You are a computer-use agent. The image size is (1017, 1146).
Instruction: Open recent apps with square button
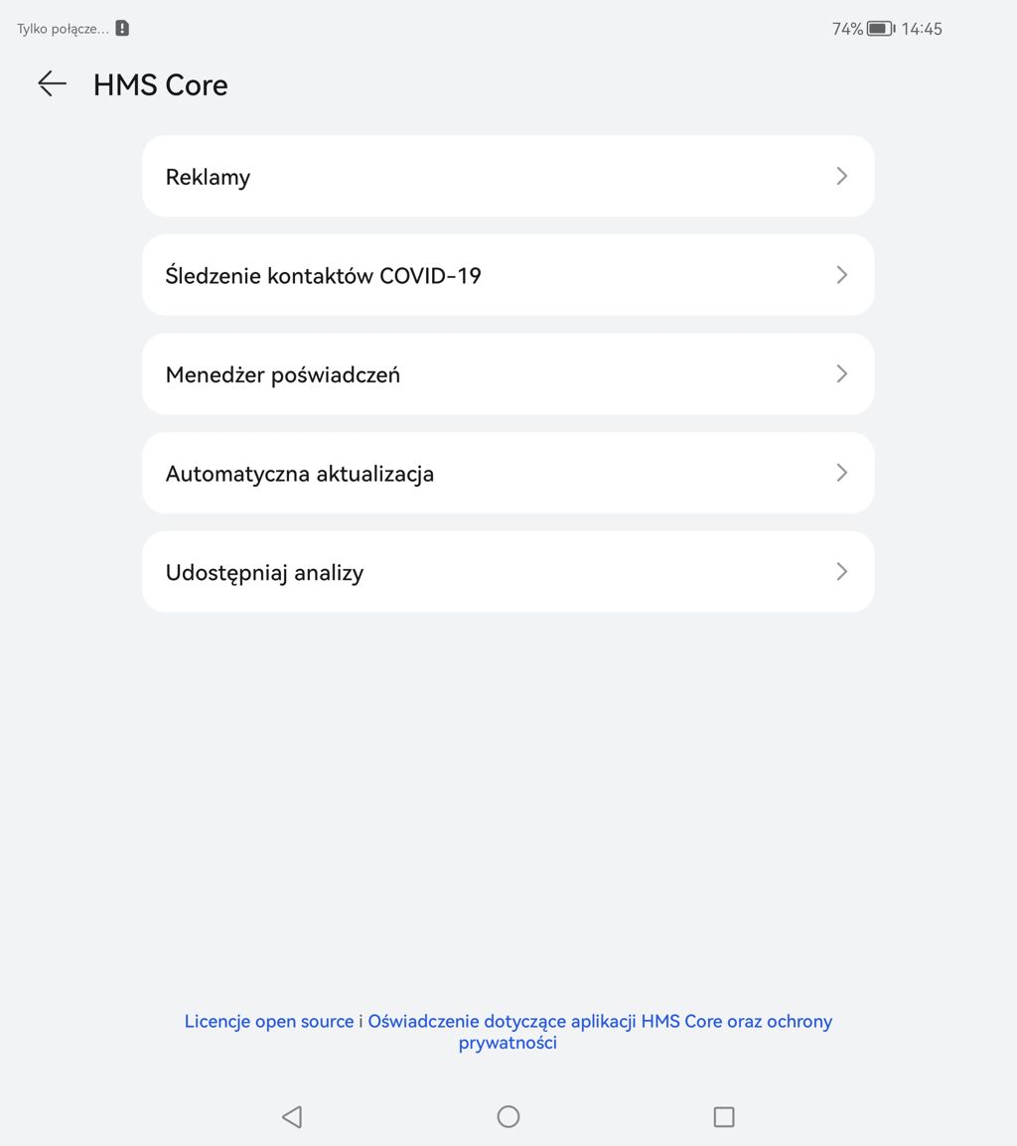[724, 1117]
